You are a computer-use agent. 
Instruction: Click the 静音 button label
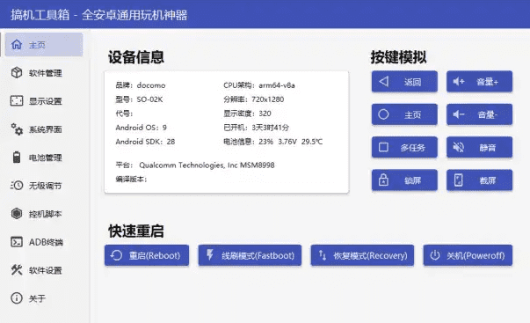[488, 147]
